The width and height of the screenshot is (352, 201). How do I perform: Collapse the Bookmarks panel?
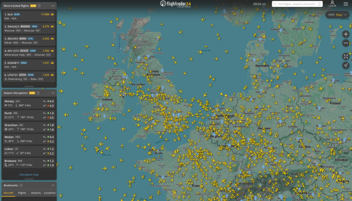[x=53, y=186]
